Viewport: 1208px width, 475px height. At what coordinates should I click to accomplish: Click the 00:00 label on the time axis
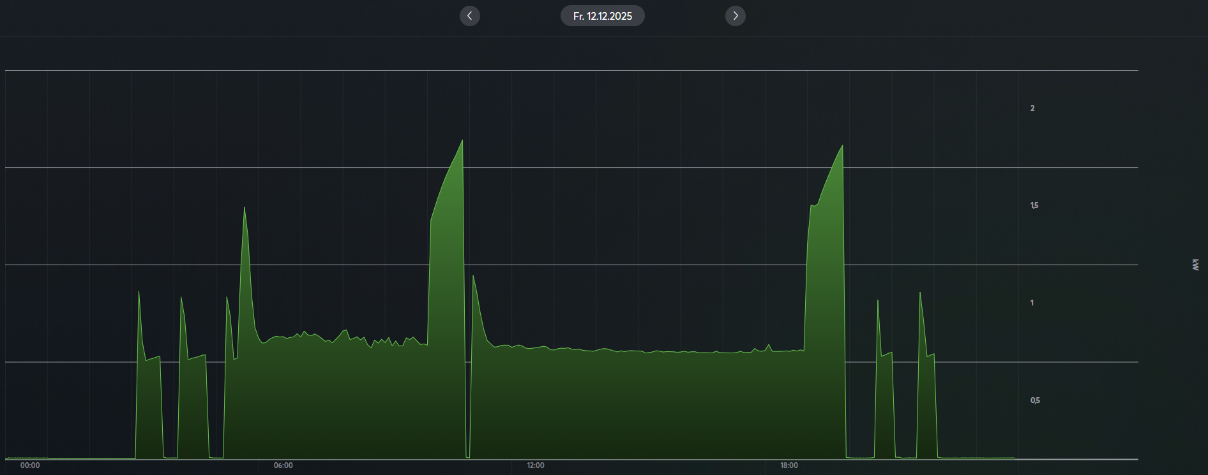30,465
